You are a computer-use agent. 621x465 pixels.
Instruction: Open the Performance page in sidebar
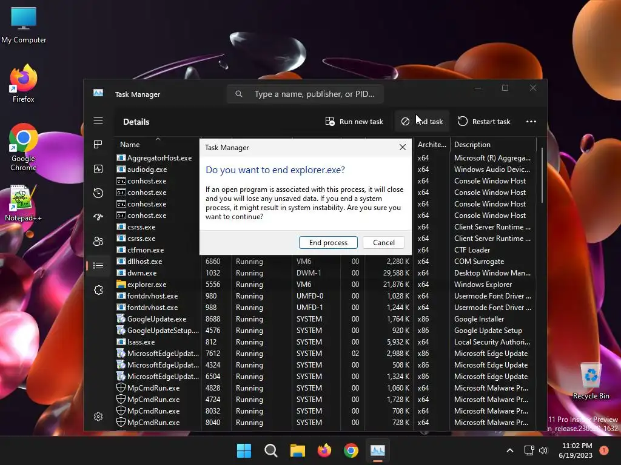click(x=98, y=169)
